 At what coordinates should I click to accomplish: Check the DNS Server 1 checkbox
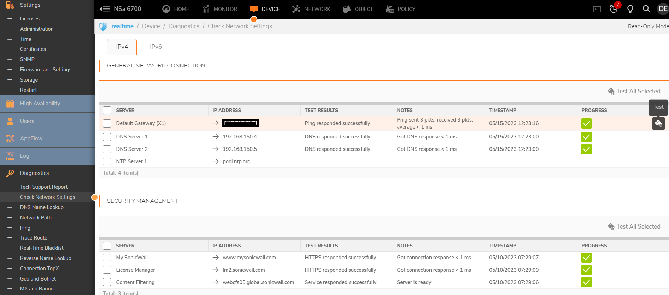click(x=107, y=137)
